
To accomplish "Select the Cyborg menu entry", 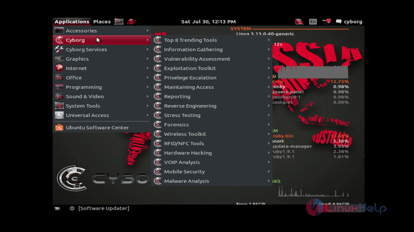I will pos(102,40).
